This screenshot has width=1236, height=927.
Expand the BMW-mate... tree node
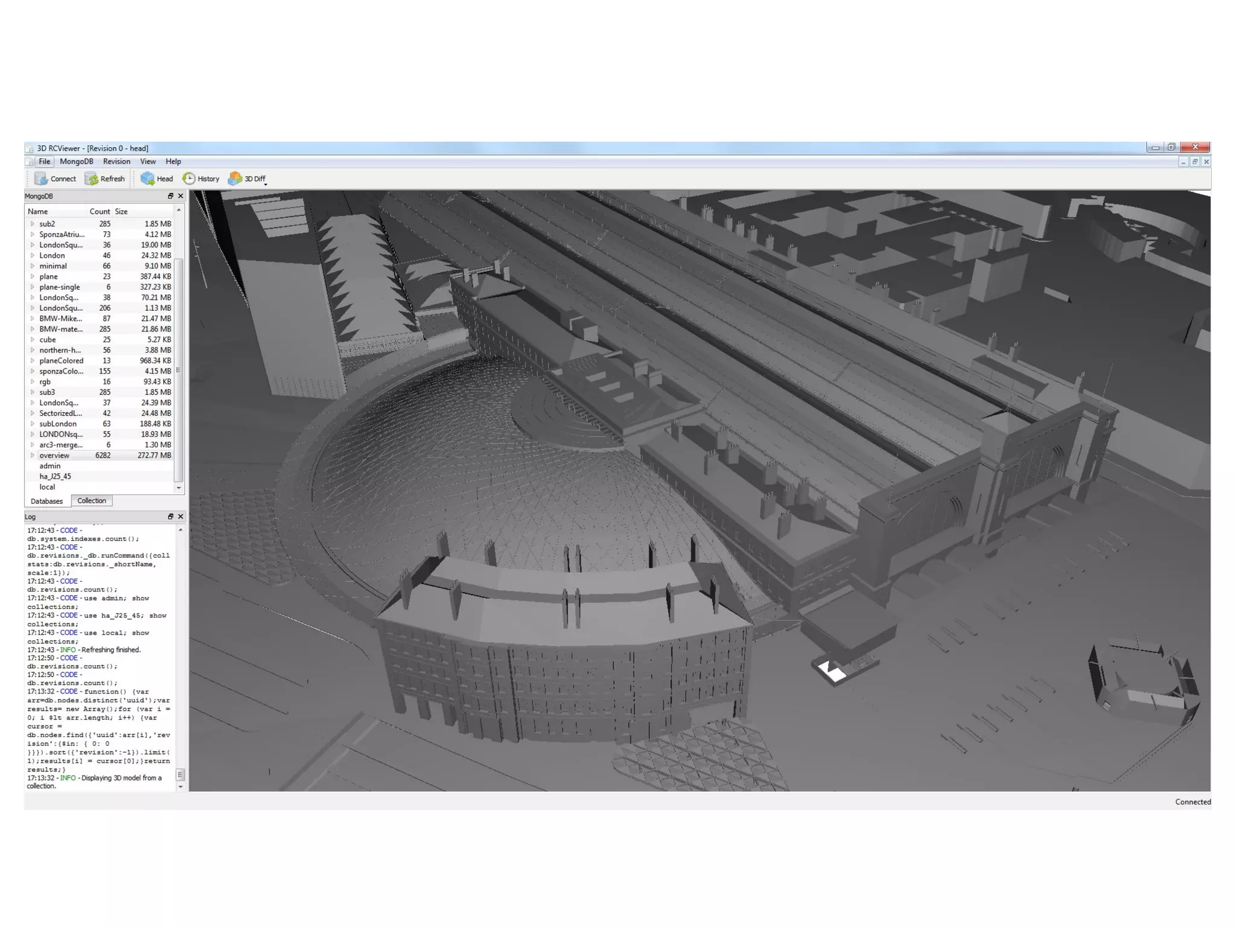33,329
